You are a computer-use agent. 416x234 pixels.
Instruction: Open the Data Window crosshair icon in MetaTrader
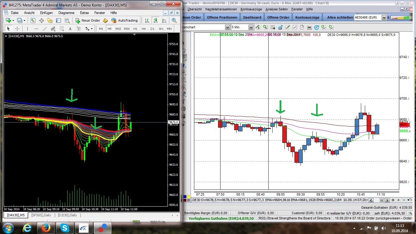pos(41,20)
